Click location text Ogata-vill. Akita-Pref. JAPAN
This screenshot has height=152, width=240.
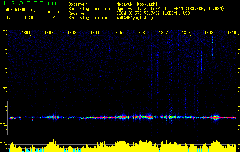coord(150,9)
